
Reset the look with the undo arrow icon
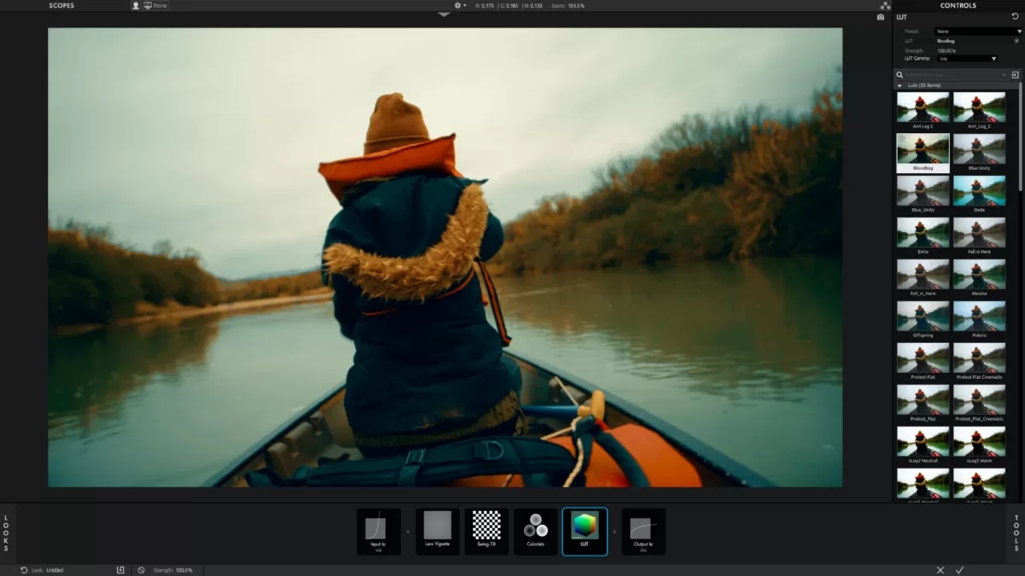pyautogui.click(x=24, y=569)
